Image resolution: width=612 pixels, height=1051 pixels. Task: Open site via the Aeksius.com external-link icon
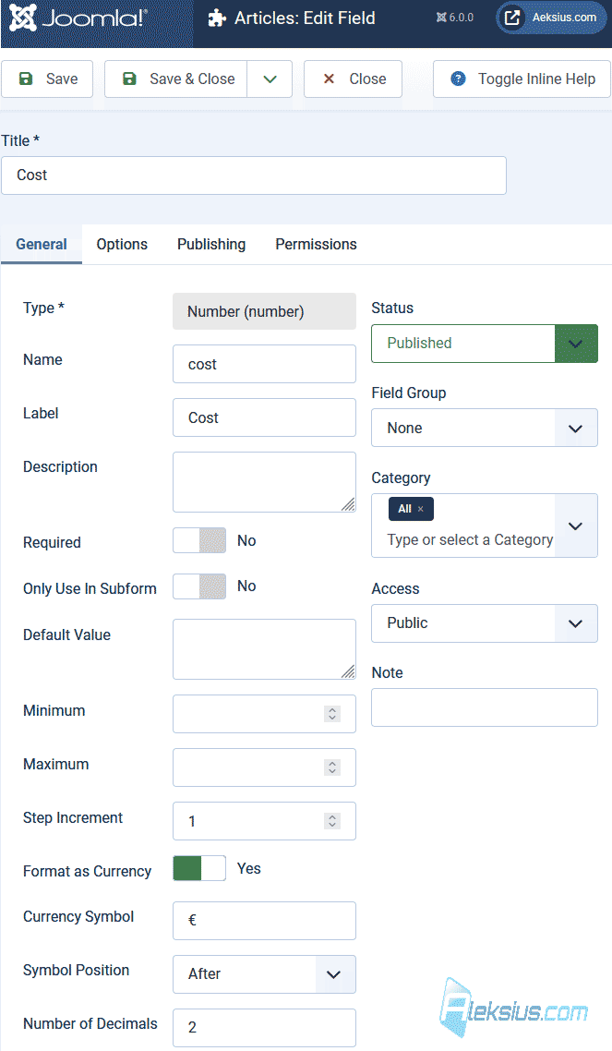[512, 18]
